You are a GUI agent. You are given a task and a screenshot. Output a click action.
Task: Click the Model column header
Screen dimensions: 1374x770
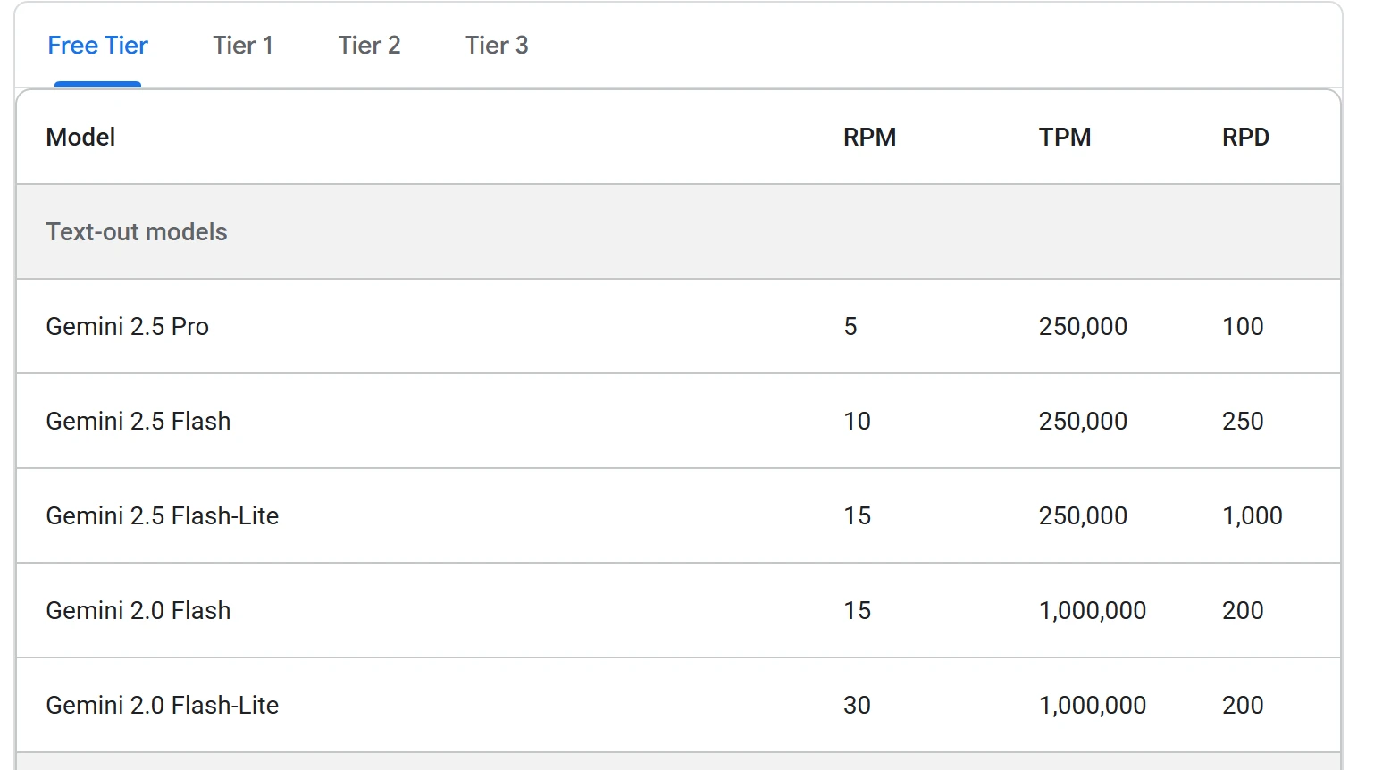click(x=80, y=137)
